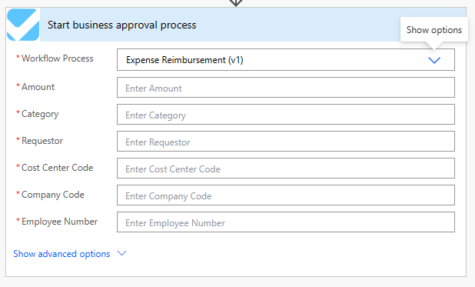This screenshot has height=287, width=475.
Task: Click the Employee Number input field
Action: pos(286,222)
